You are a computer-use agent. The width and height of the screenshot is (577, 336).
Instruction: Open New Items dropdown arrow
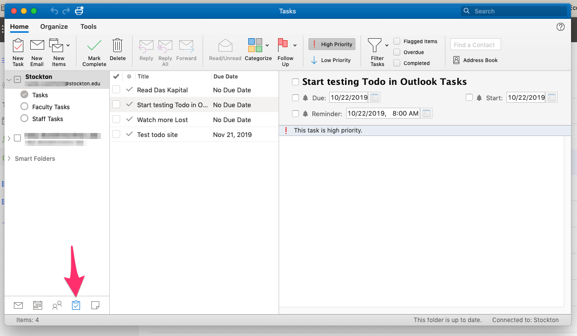68,45
